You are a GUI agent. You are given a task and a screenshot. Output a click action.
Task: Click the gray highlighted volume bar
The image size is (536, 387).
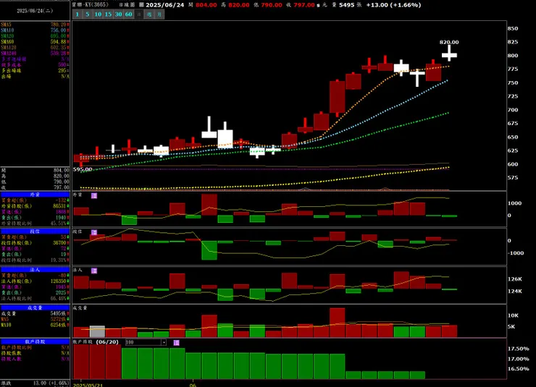click(98, 331)
